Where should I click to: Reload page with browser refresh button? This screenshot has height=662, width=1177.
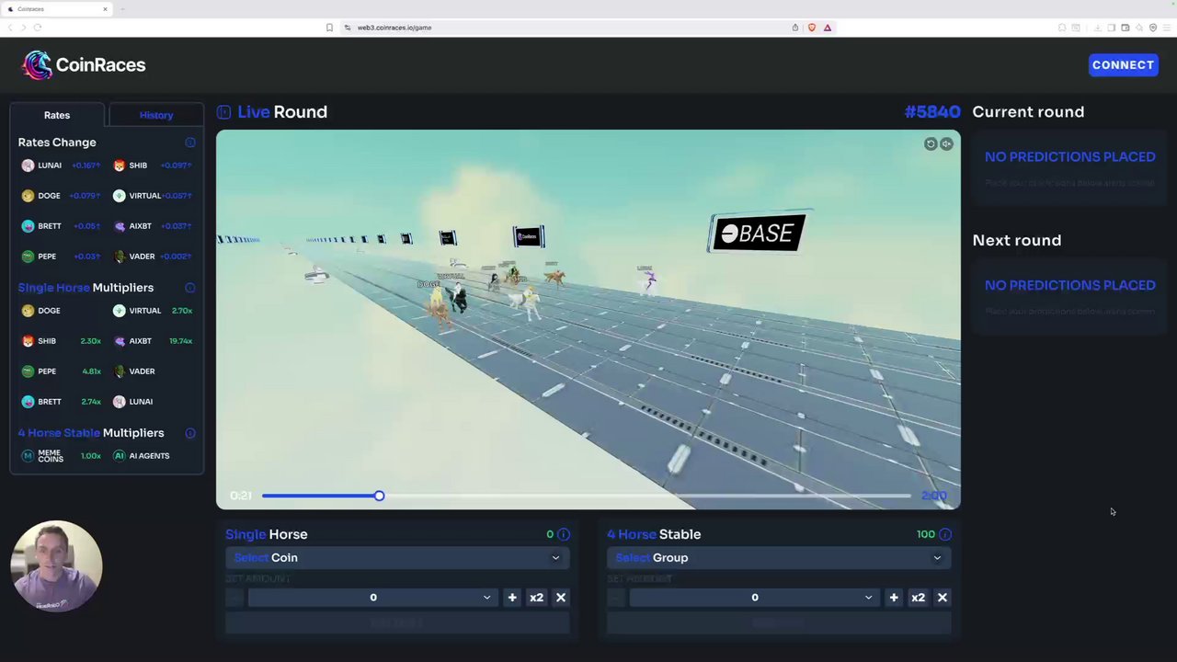click(38, 28)
